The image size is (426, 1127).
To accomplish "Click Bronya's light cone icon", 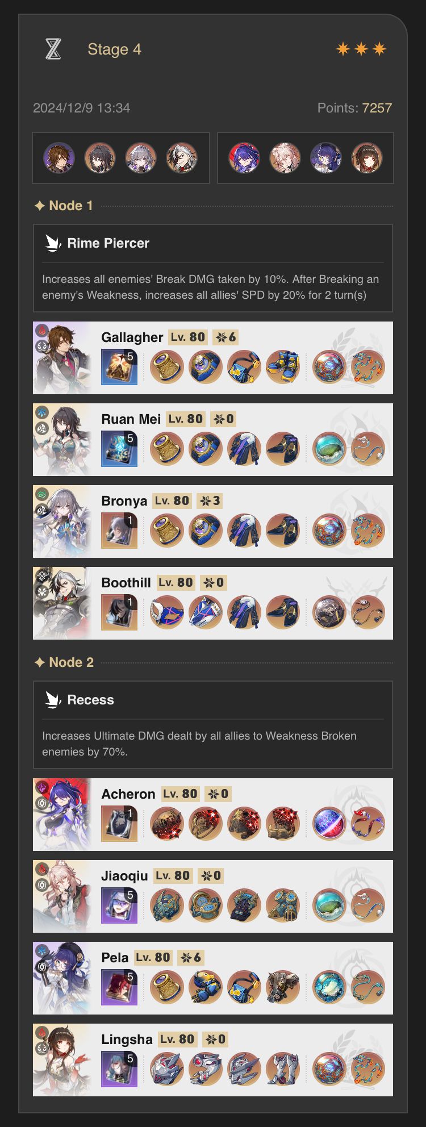I will tap(119, 531).
